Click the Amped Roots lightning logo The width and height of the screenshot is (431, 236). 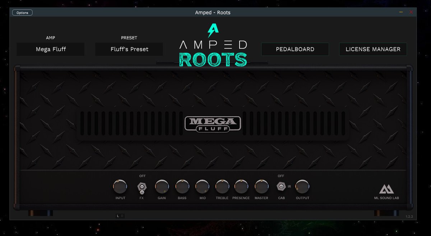point(213,30)
